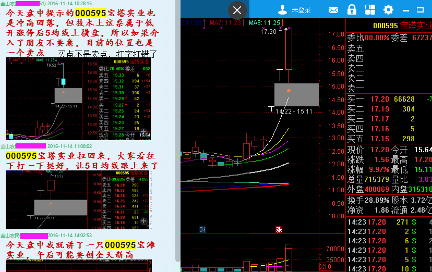
Task: Open the mail envelope icon
Action: [x=333, y=10]
